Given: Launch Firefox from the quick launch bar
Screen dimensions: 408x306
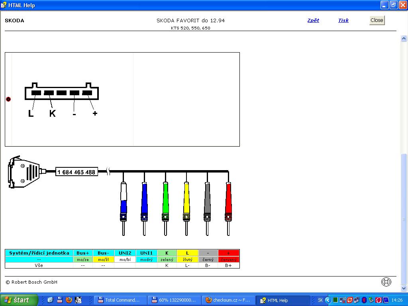Looking at the screenshot, I should tap(69, 300).
